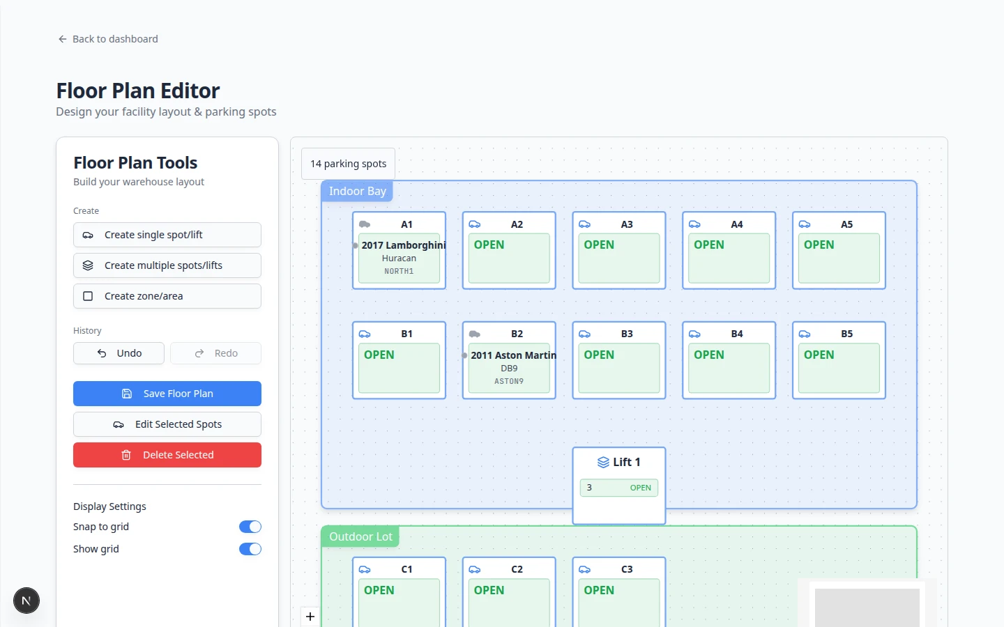Click the car icon on spot A1
The height and width of the screenshot is (627, 1004).
pyautogui.click(x=365, y=224)
